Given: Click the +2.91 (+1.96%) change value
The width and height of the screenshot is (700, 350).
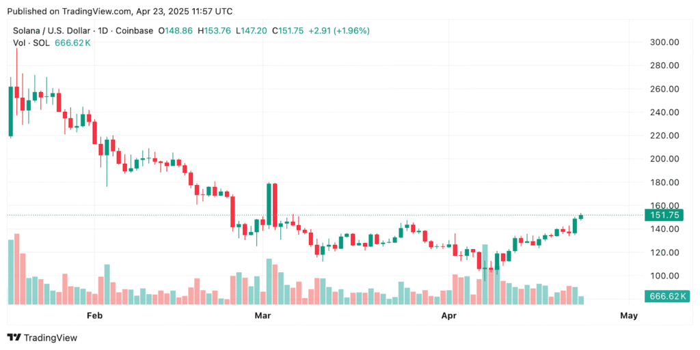Looking at the screenshot, I should (x=339, y=31).
